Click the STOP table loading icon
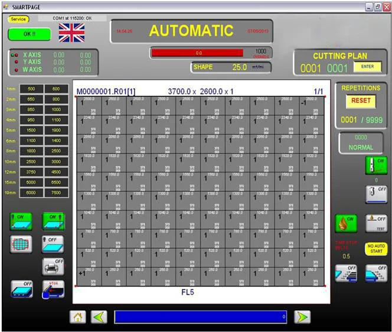This screenshot has width=392, height=332. (53, 289)
